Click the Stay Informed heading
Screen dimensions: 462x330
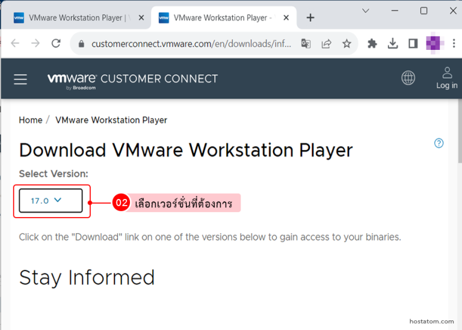[x=87, y=278]
